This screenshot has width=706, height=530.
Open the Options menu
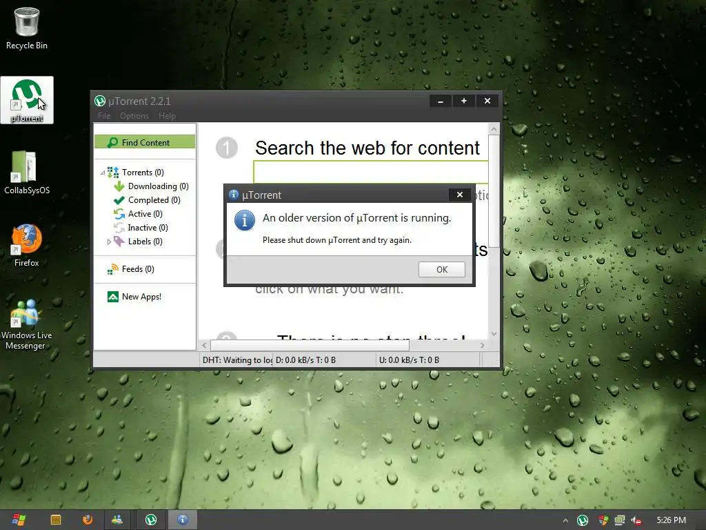134,116
